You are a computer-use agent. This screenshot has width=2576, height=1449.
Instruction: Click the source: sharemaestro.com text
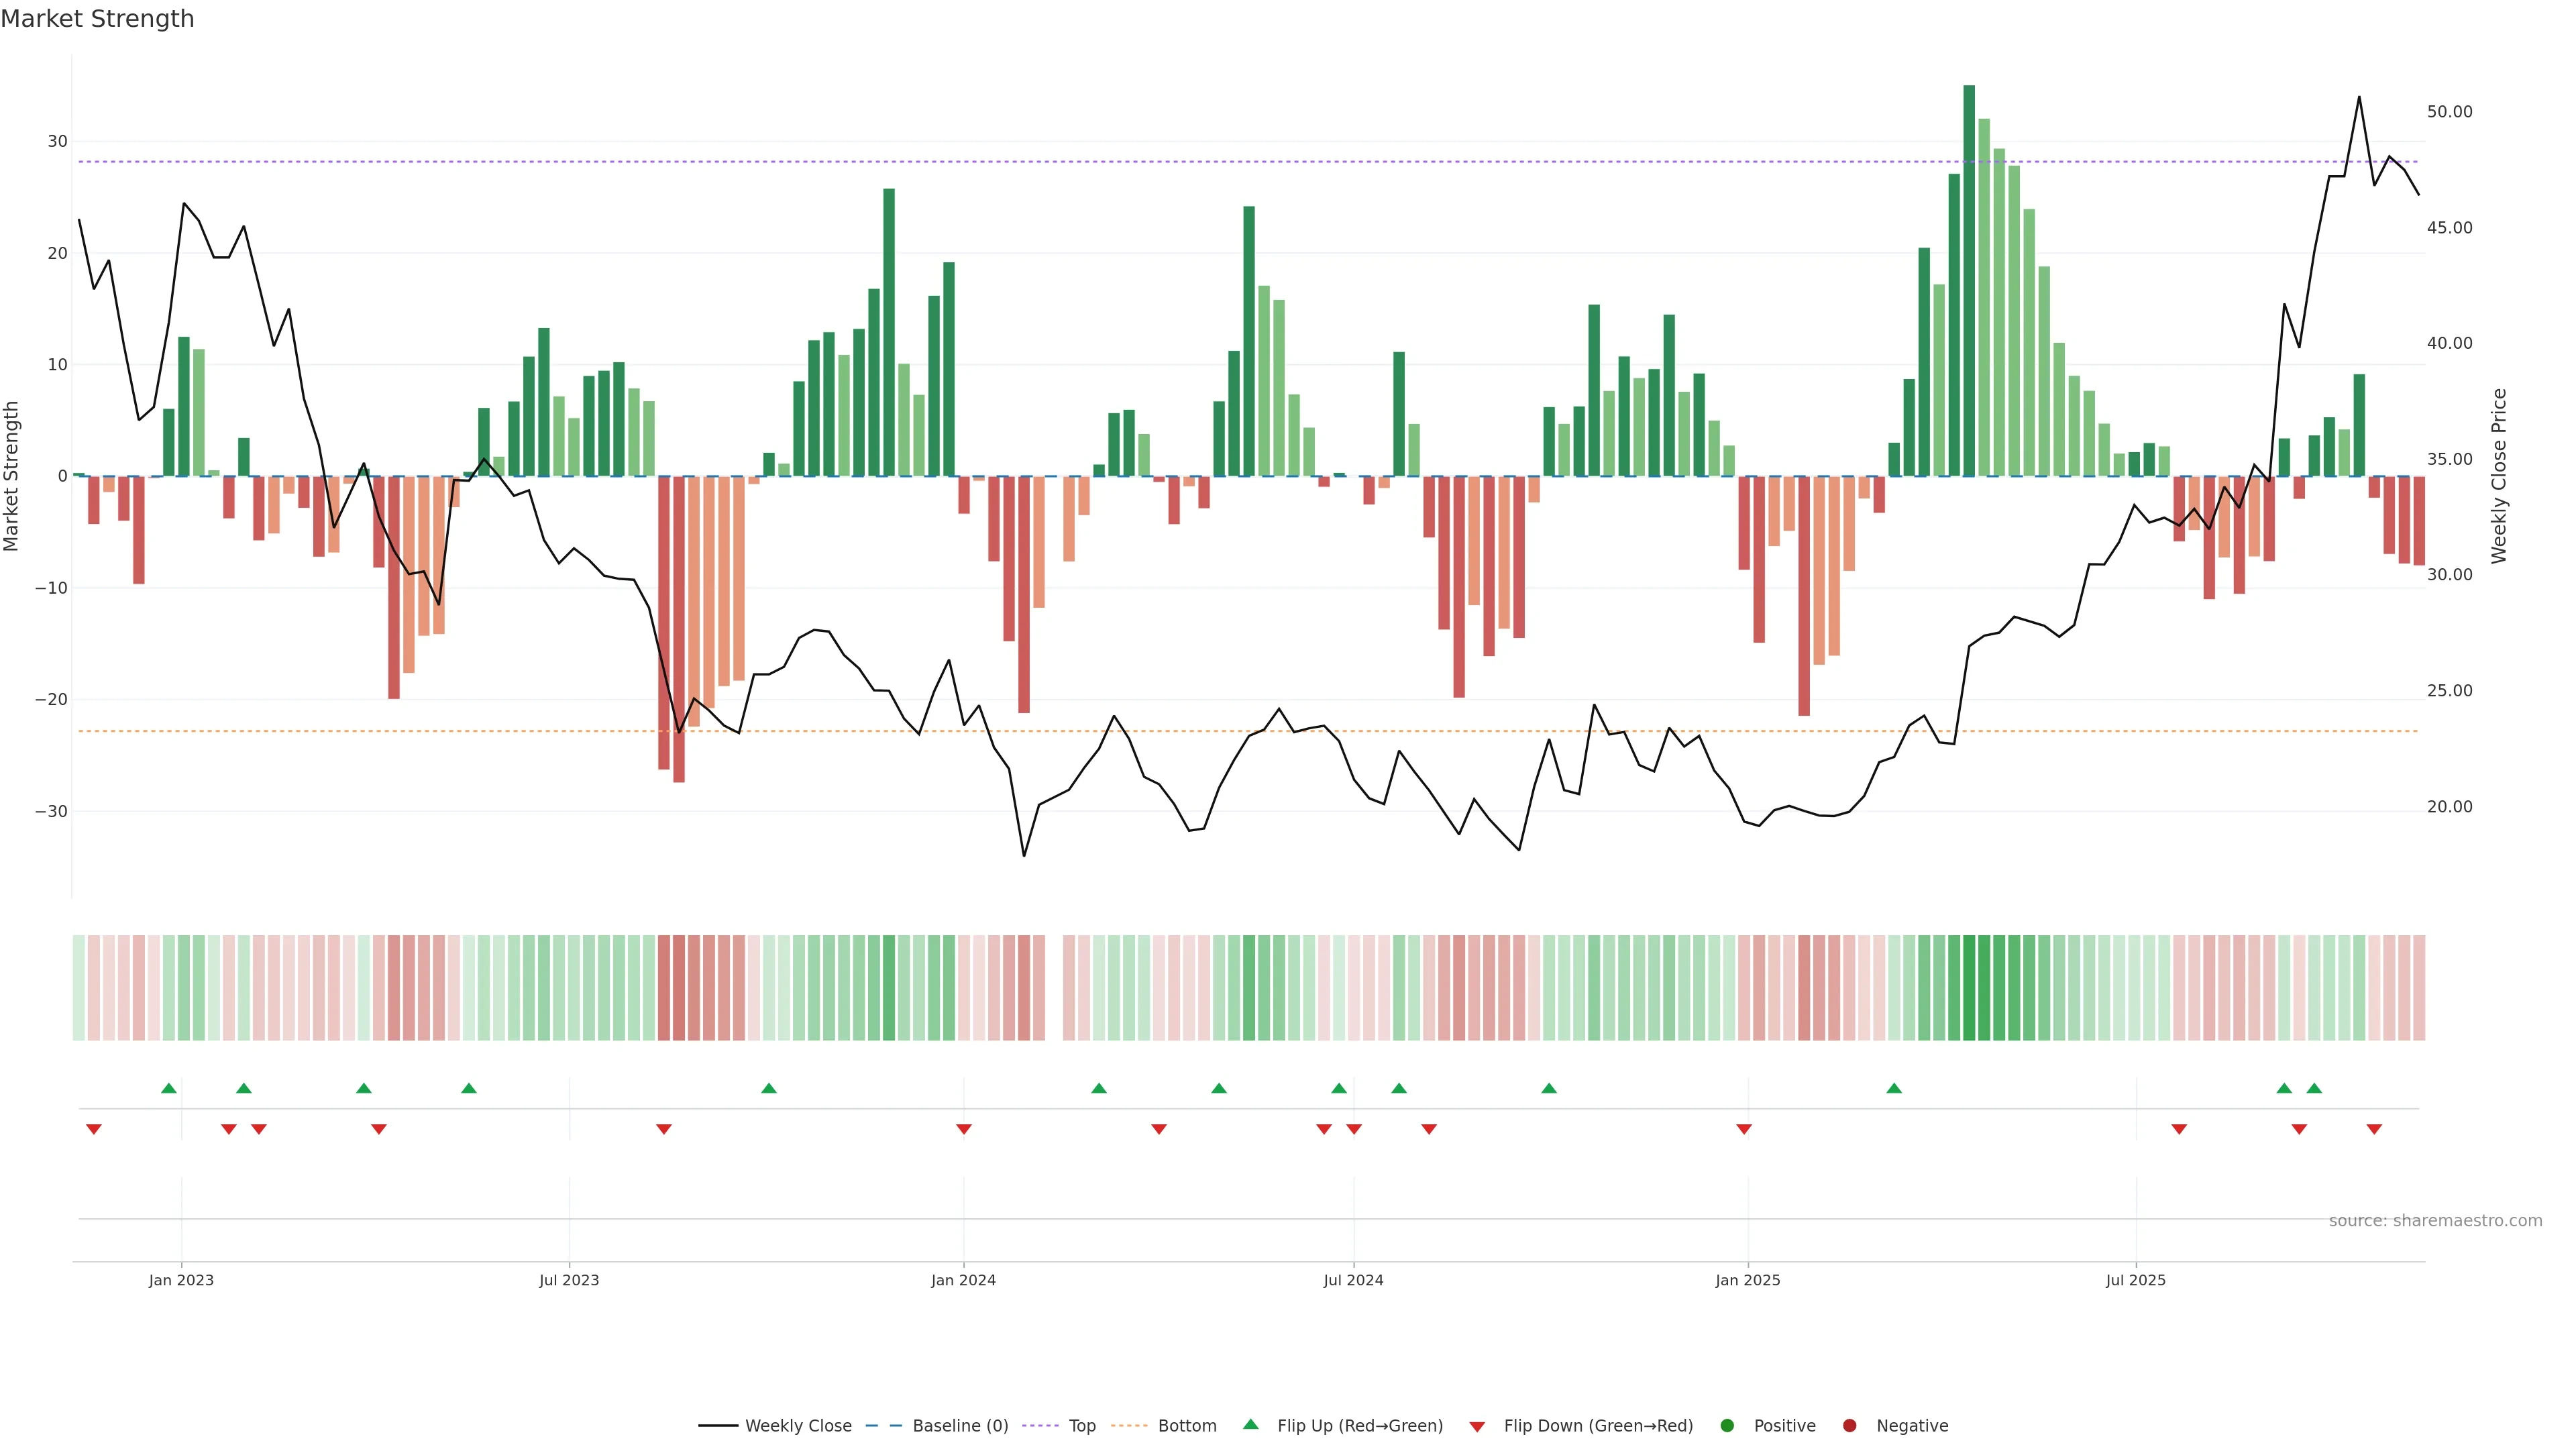2435,1221
